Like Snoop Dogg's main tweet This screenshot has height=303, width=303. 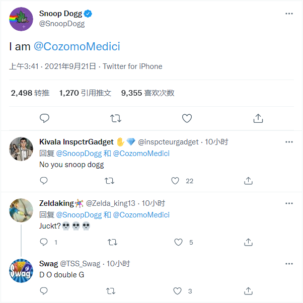coord(187,118)
